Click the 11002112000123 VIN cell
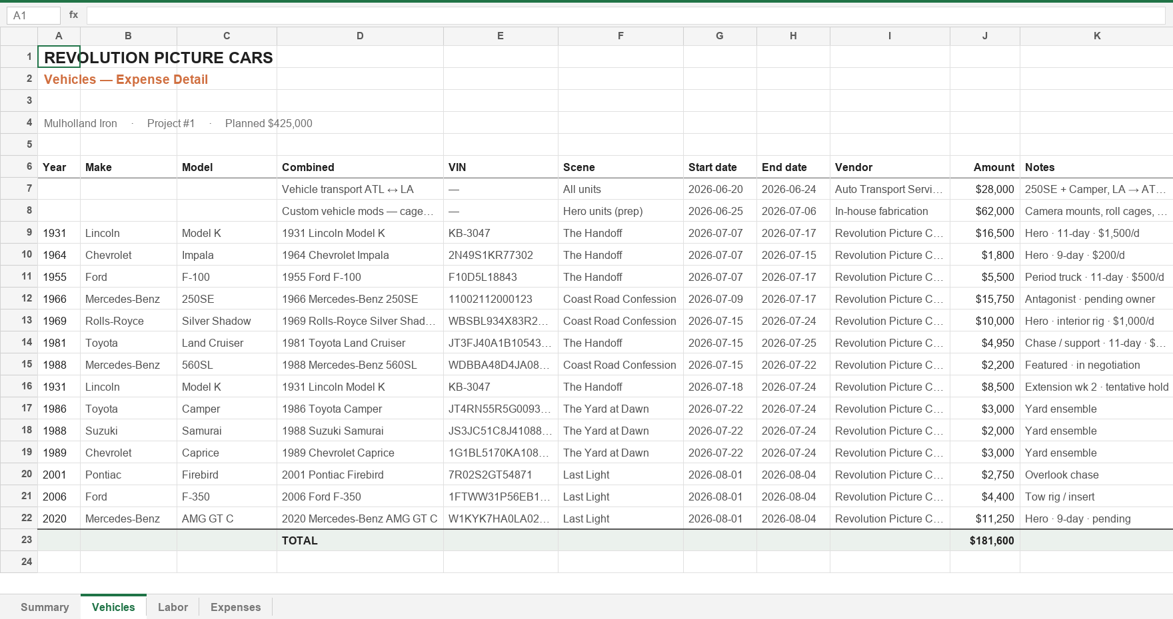The height and width of the screenshot is (619, 1173). (x=501, y=299)
